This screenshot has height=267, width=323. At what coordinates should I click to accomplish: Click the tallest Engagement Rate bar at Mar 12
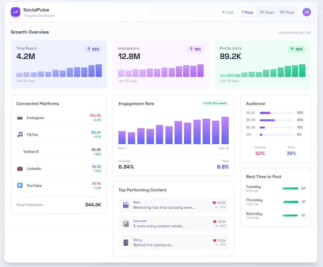coord(225,130)
